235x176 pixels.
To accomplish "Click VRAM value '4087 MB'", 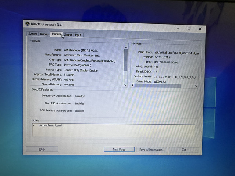I will [x=69, y=80].
